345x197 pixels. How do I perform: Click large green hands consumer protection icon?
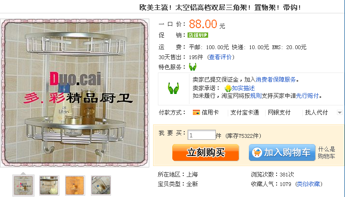(173, 88)
